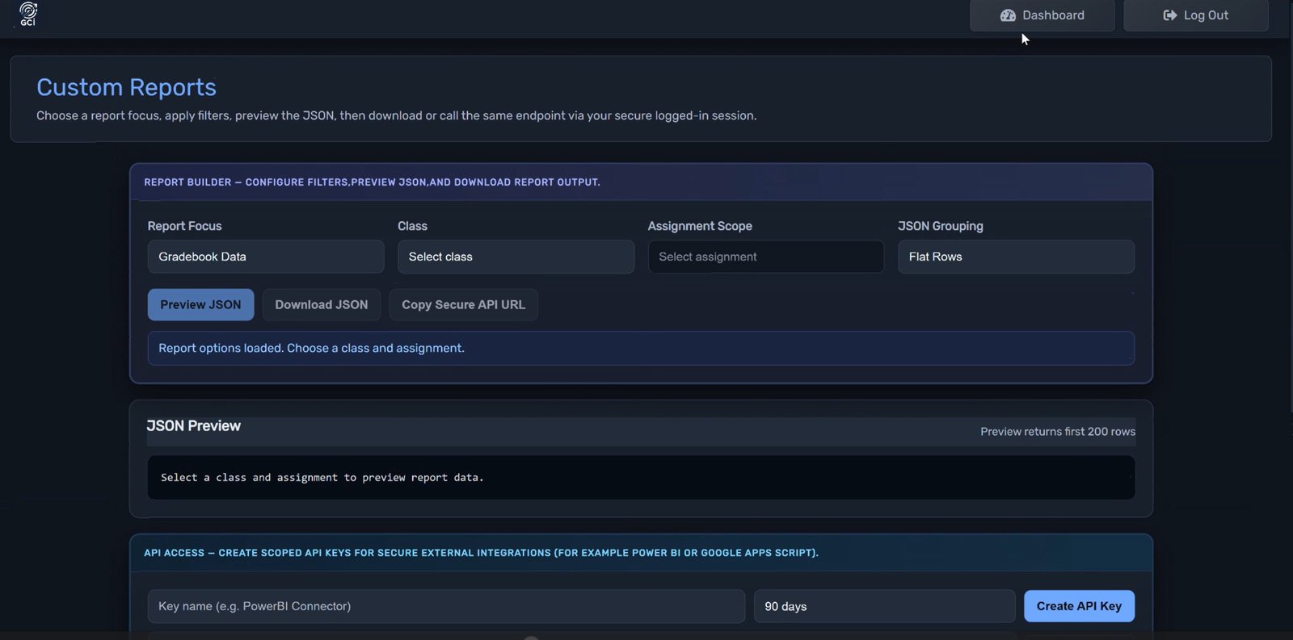Click the JSON Preview heading
The image size is (1293, 640).
[193, 425]
